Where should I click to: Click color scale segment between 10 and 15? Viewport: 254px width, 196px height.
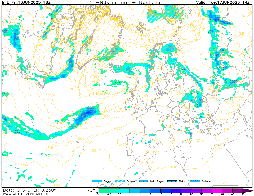click(166, 191)
